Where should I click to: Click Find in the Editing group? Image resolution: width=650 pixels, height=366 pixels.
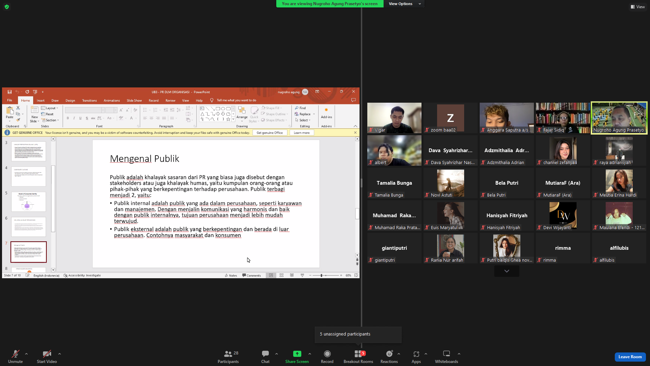click(300, 108)
